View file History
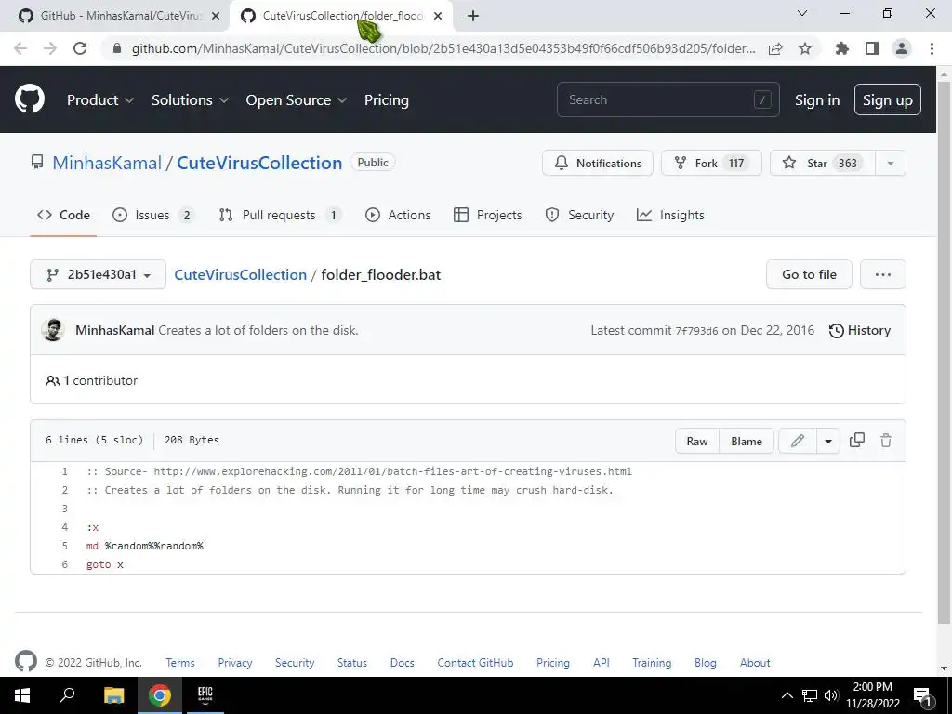Viewport: 952px width, 714px height. point(860,330)
